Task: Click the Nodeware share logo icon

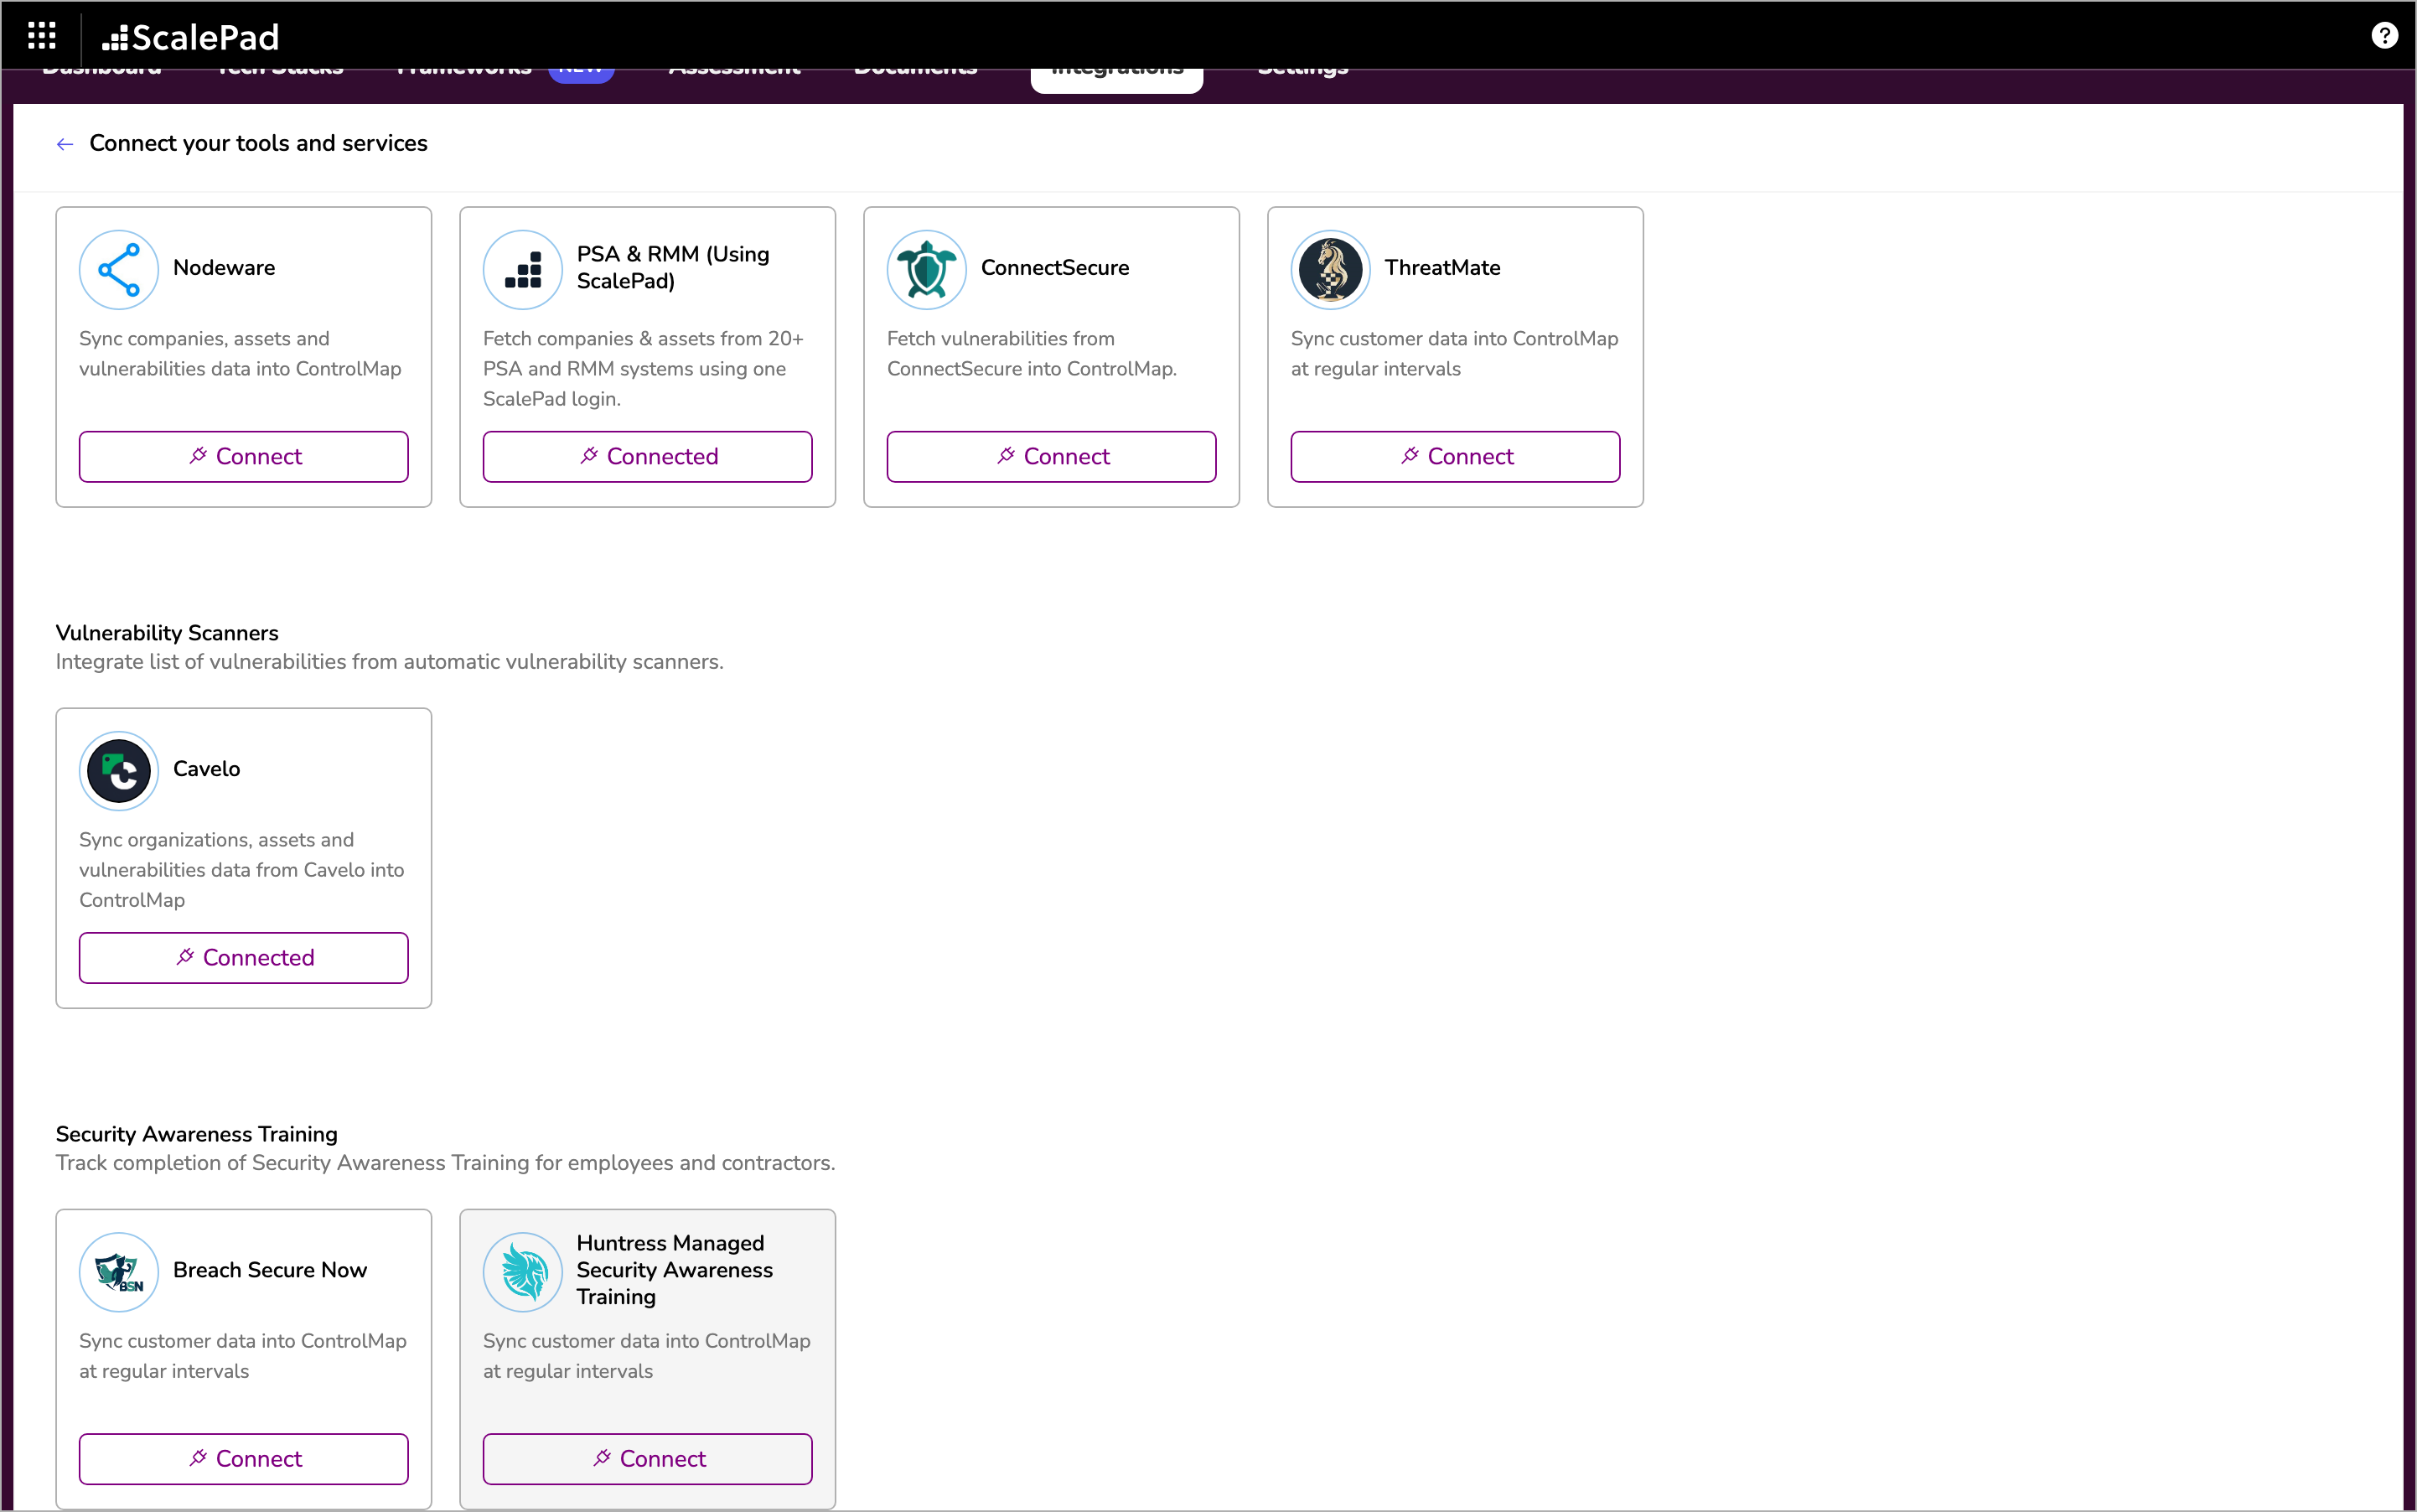Action: pyautogui.click(x=119, y=269)
